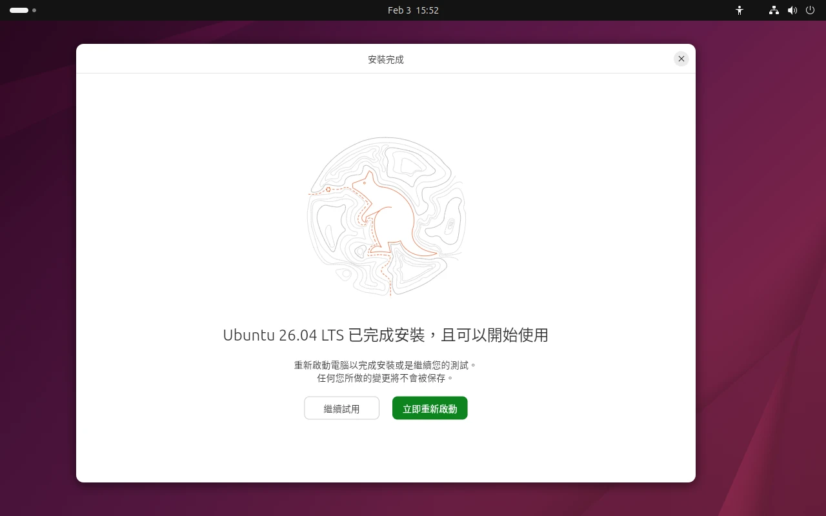Image resolution: width=826 pixels, height=516 pixels.
Task: Open Activities via the workspace pill indicator
Action: coord(19,10)
